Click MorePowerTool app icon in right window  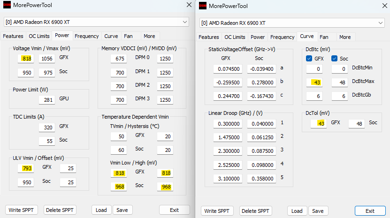(x=203, y=6)
